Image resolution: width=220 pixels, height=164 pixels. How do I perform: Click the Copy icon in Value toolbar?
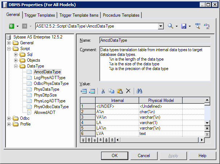(x=111, y=91)
